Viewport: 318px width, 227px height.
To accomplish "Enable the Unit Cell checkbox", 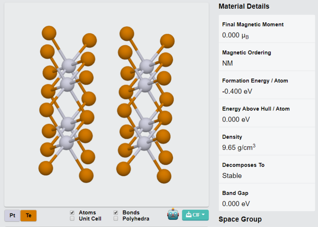I will 72,219.
